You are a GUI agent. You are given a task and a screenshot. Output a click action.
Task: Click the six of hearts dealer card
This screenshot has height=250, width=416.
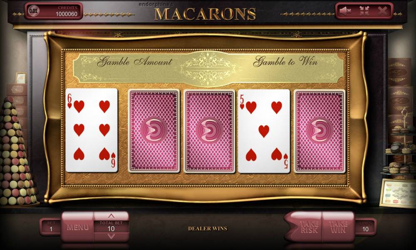point(92,130)
